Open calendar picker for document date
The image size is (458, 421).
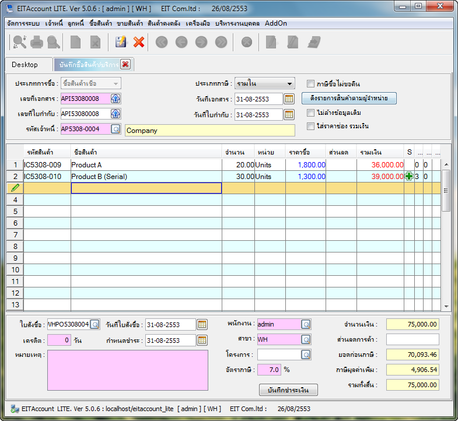coord(289,99)
